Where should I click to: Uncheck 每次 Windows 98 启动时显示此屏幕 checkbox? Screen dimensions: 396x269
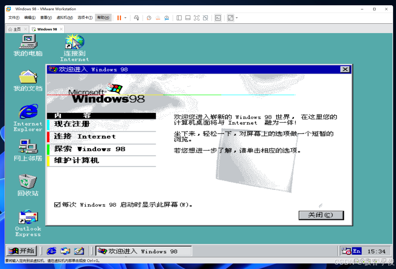(57, 205)
